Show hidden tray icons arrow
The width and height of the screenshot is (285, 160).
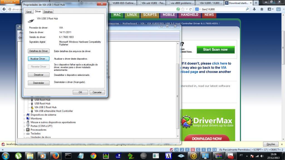(247, 156)
